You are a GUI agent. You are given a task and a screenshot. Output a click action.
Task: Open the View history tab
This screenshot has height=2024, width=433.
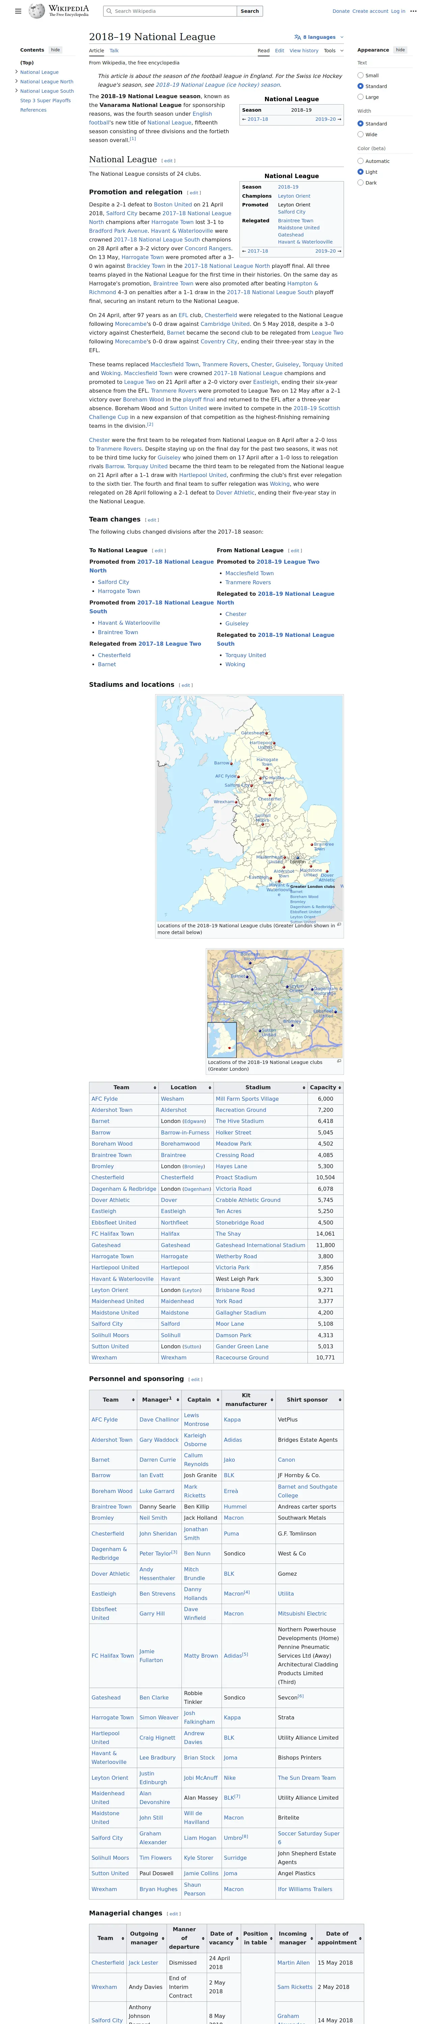pos(304,50)
